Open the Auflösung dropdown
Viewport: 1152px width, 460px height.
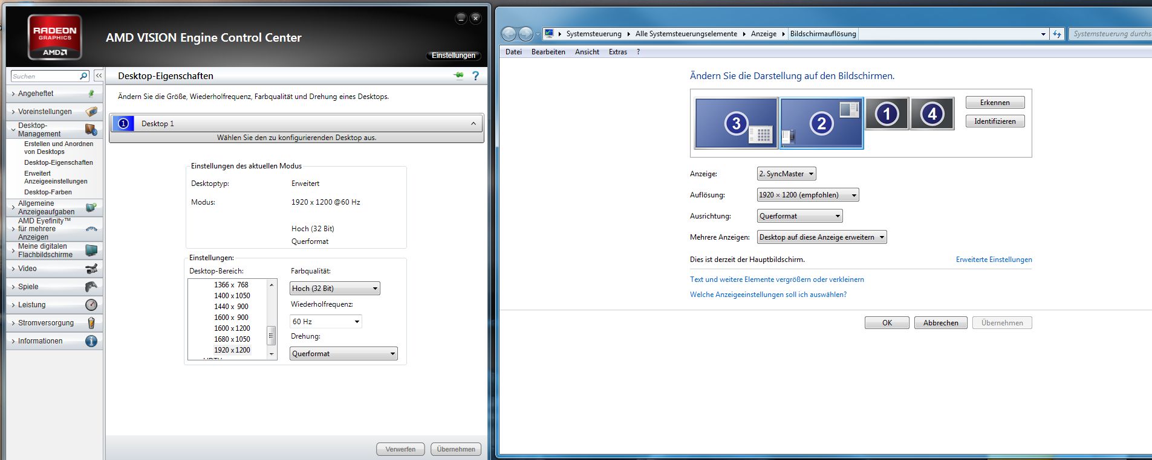[808, 195]
